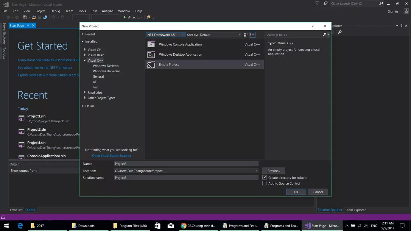Pin the Solution Explorer panel

pyautogui.click(x=401, y=26)
